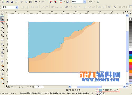Select the Rectangle tool

tap(2, 40)
